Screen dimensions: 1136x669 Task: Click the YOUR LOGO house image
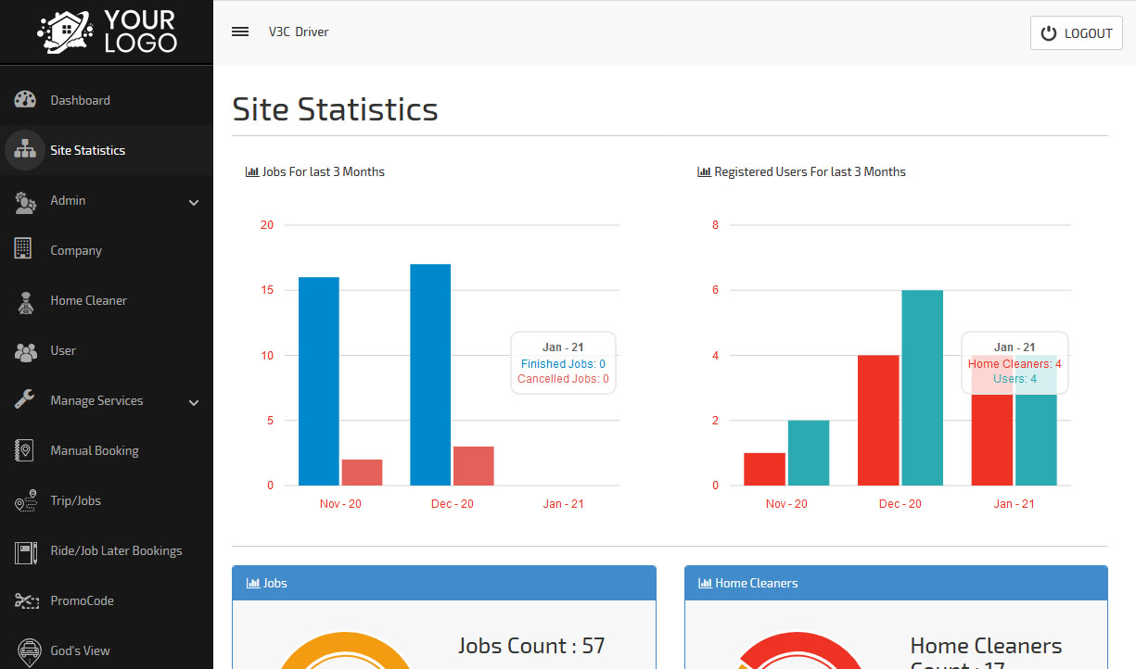click(x=65, y=32)
